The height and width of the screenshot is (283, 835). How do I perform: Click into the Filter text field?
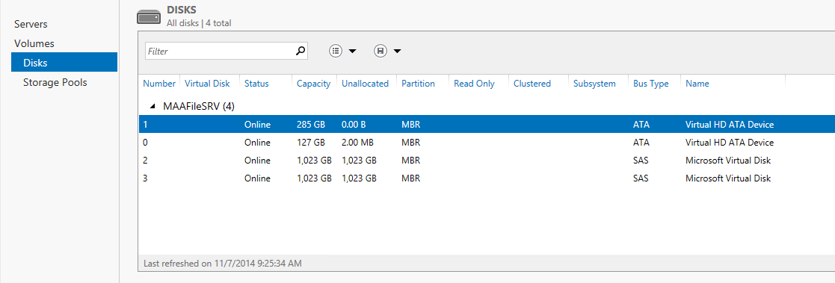[x=220, y=51]
